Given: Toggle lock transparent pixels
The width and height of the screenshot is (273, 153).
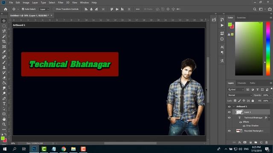Looking at the screenshot, I should pos(235,101).
